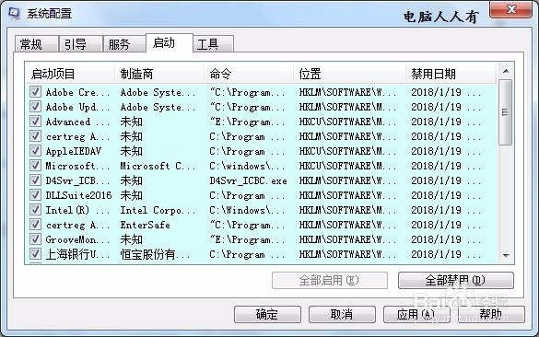Click the 全部启用(E) button
Screen dimensions: 539x337
point(330,280)
